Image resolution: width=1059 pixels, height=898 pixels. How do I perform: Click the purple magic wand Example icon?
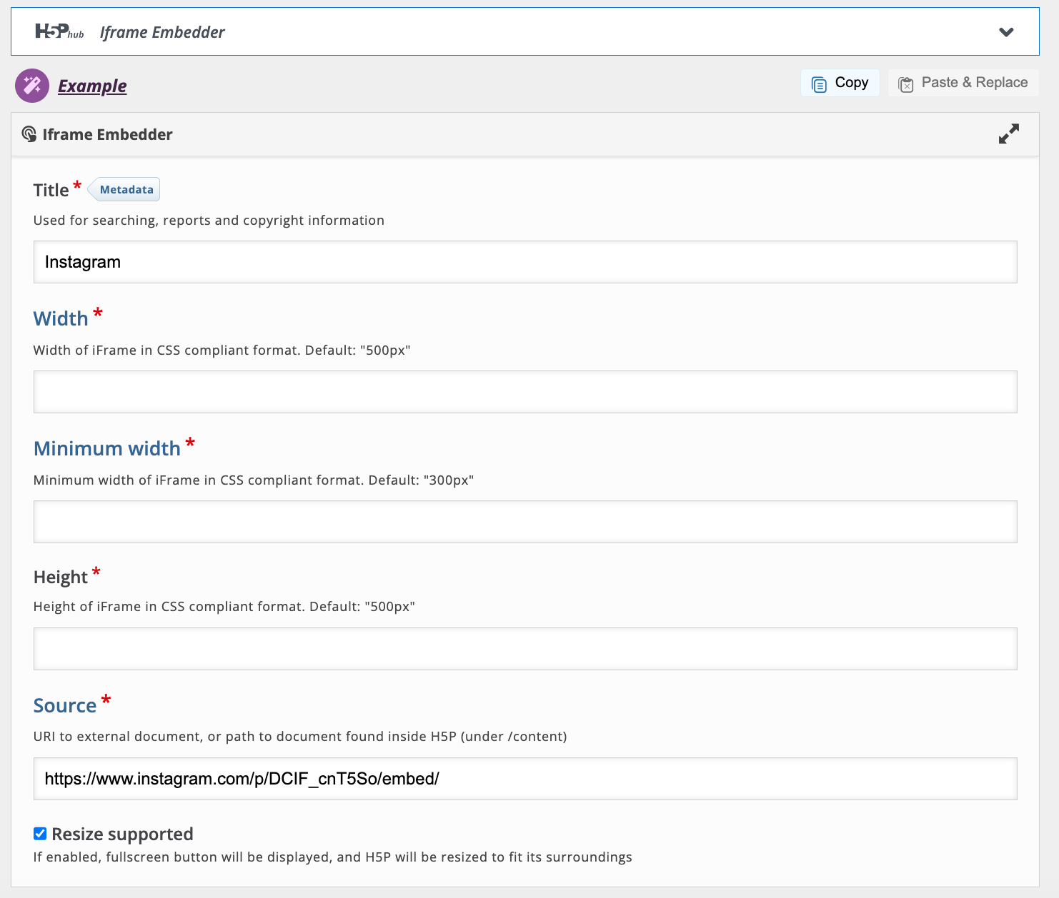tap(32, 86)
